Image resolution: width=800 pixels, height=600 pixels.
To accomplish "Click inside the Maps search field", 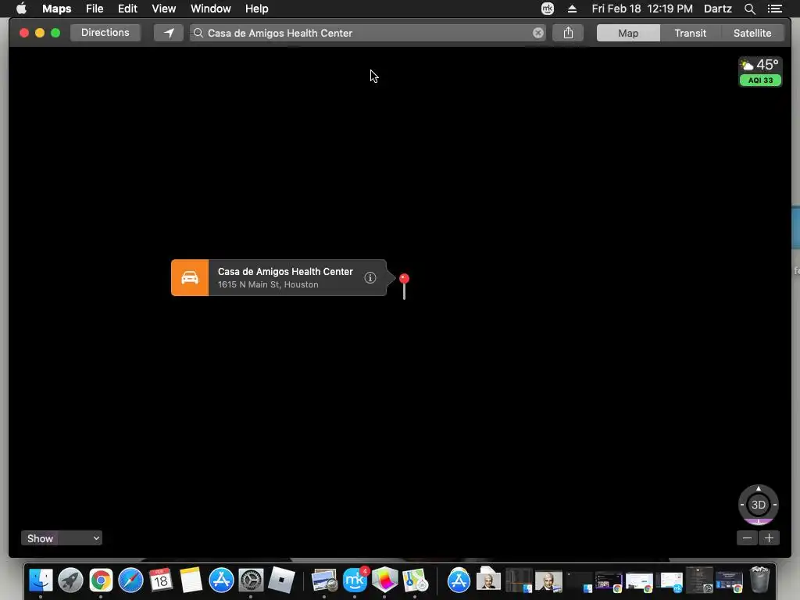I will 367,33.
